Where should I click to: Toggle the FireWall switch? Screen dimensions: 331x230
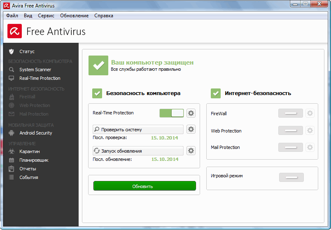click(x=291, y=113)
